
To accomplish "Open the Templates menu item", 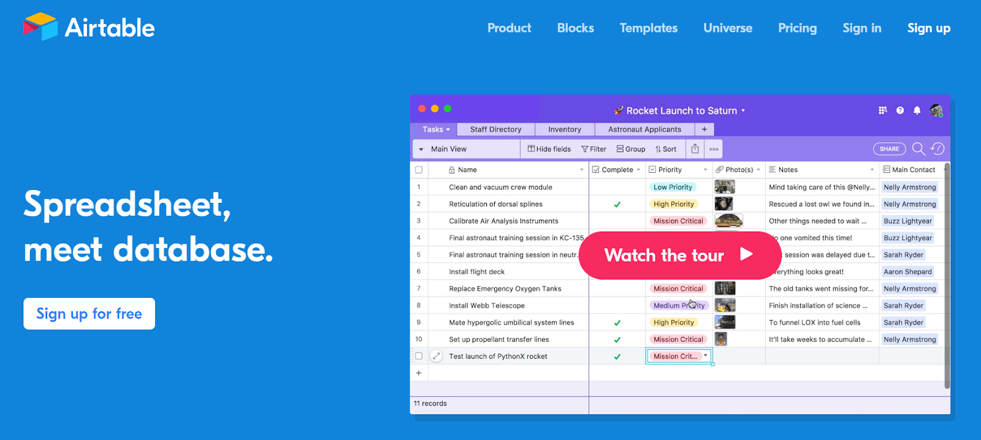I will pyautogui.click(x=649, y=28).
